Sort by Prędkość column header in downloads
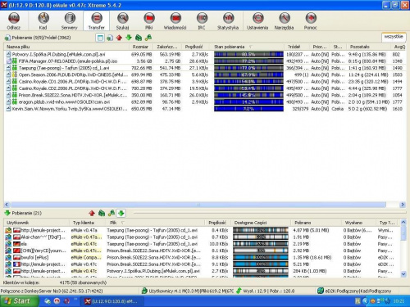 tap(195, 47)
